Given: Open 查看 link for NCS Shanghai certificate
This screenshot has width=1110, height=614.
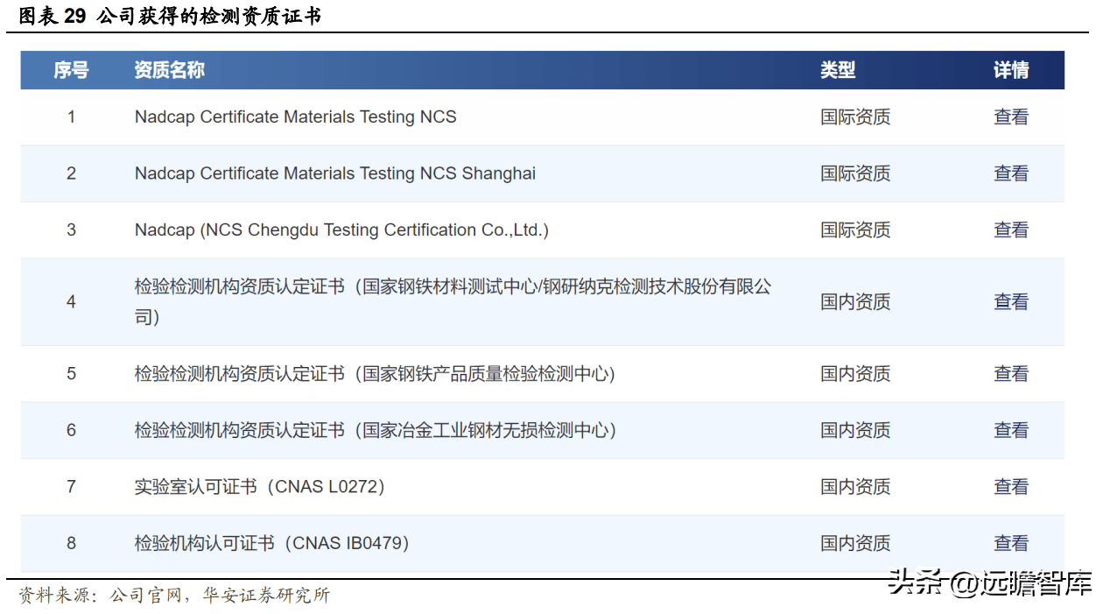Looking at the screenshot, I should pos(1011,173).
